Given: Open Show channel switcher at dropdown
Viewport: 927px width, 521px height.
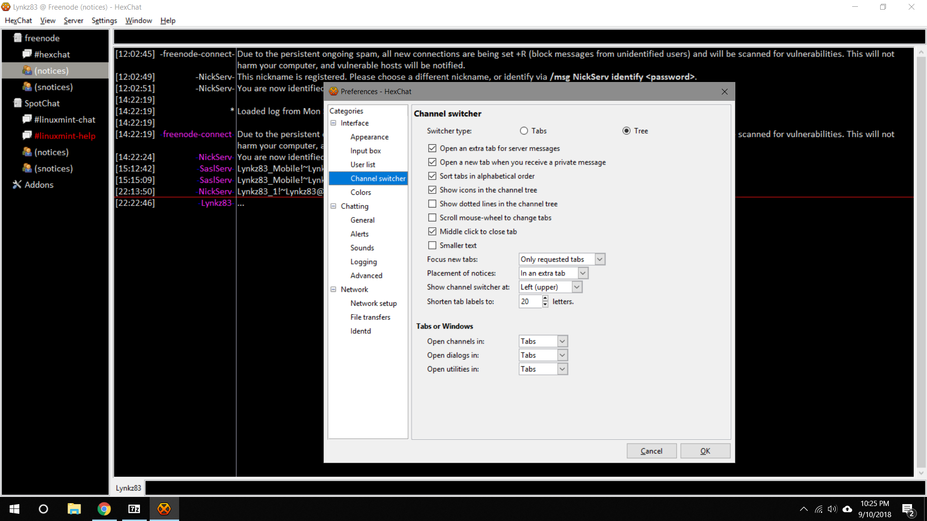Looking at the screenshot, I should coord(550,287).
